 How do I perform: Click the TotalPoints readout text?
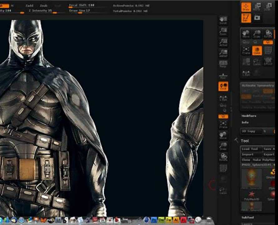click(x=130, y=11)
